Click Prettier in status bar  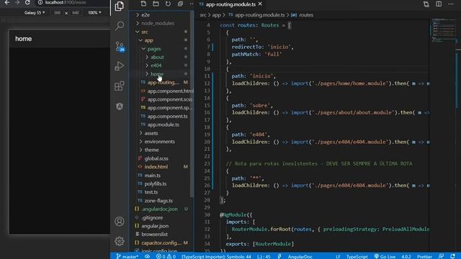point(424,256)
